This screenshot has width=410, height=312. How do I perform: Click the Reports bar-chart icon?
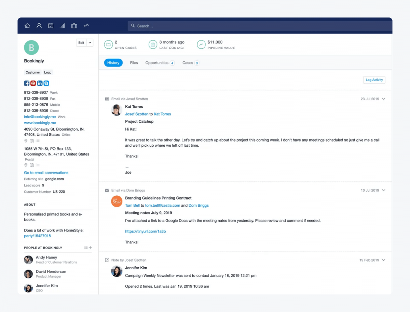click(x=62, y=26)
